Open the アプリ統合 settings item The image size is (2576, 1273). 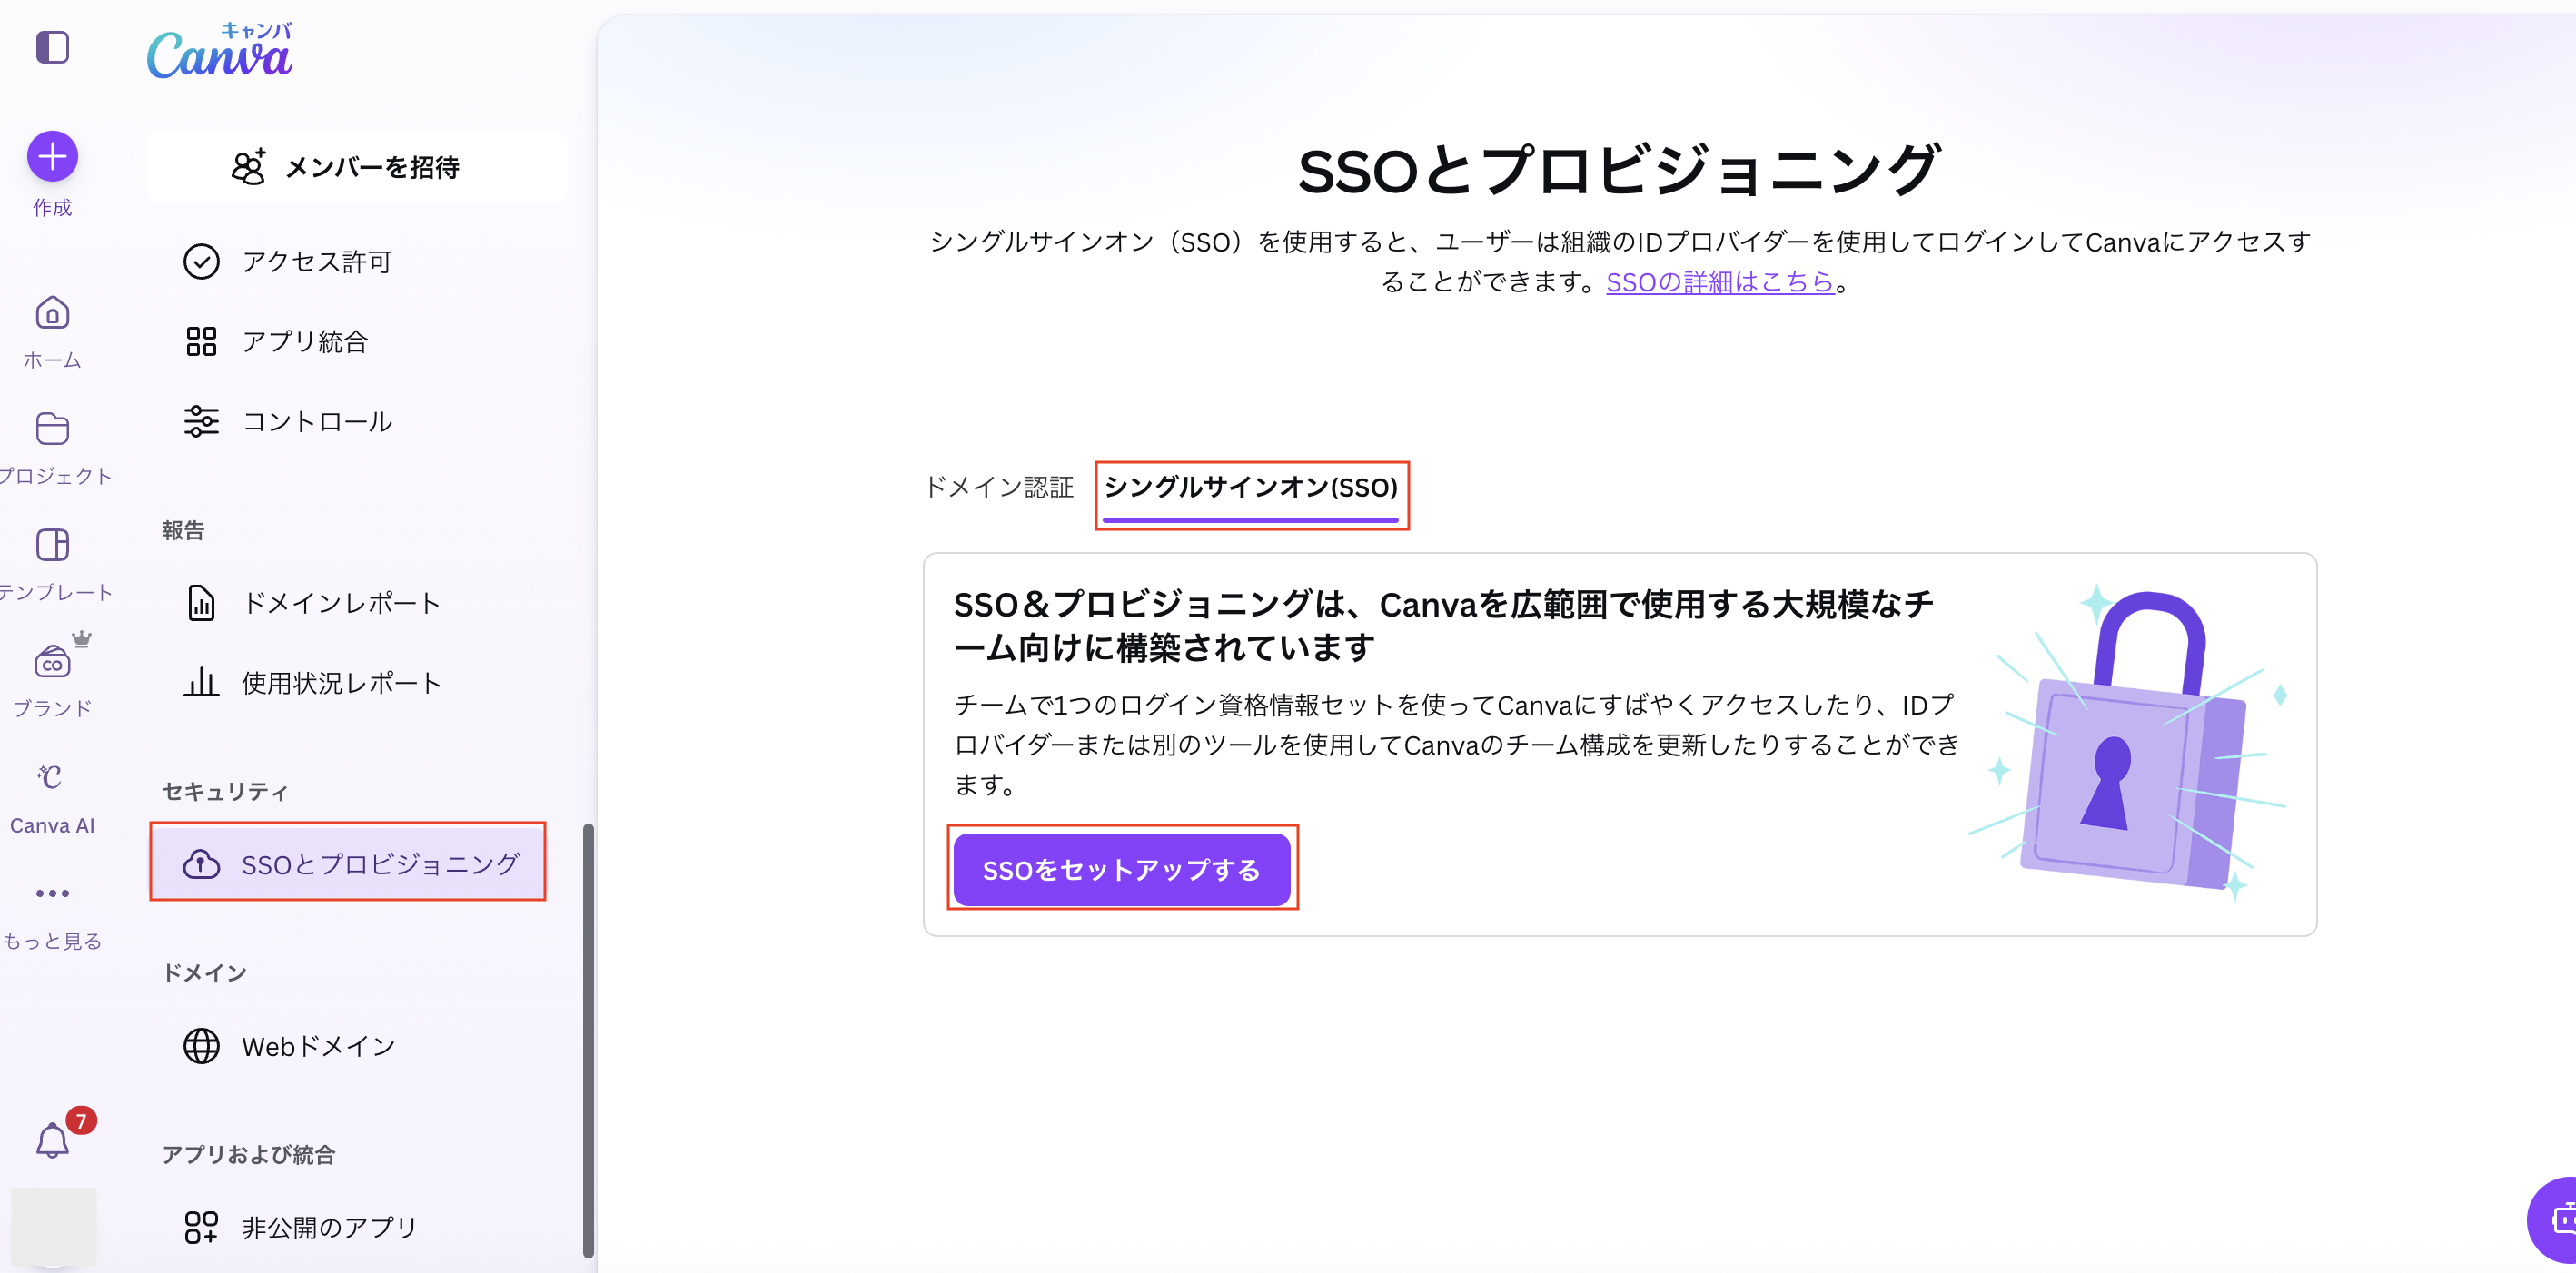(x=304, y=342)
